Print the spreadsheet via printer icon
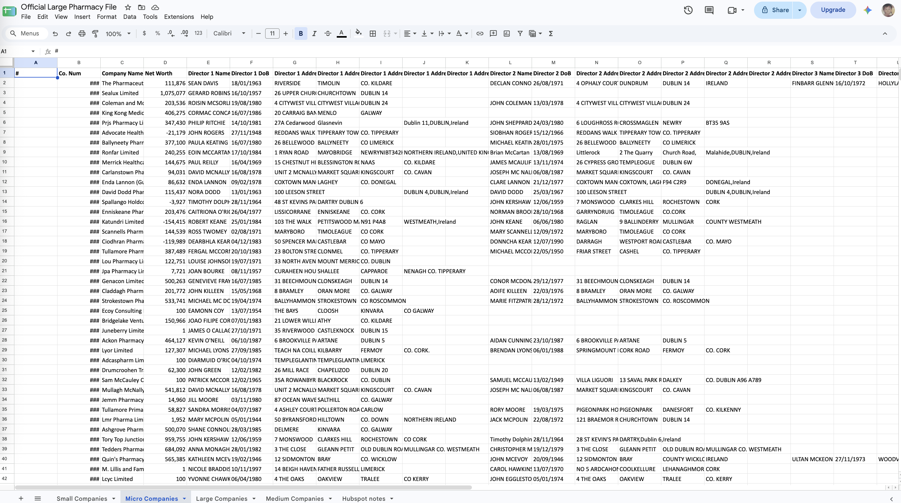 (82, 34)
